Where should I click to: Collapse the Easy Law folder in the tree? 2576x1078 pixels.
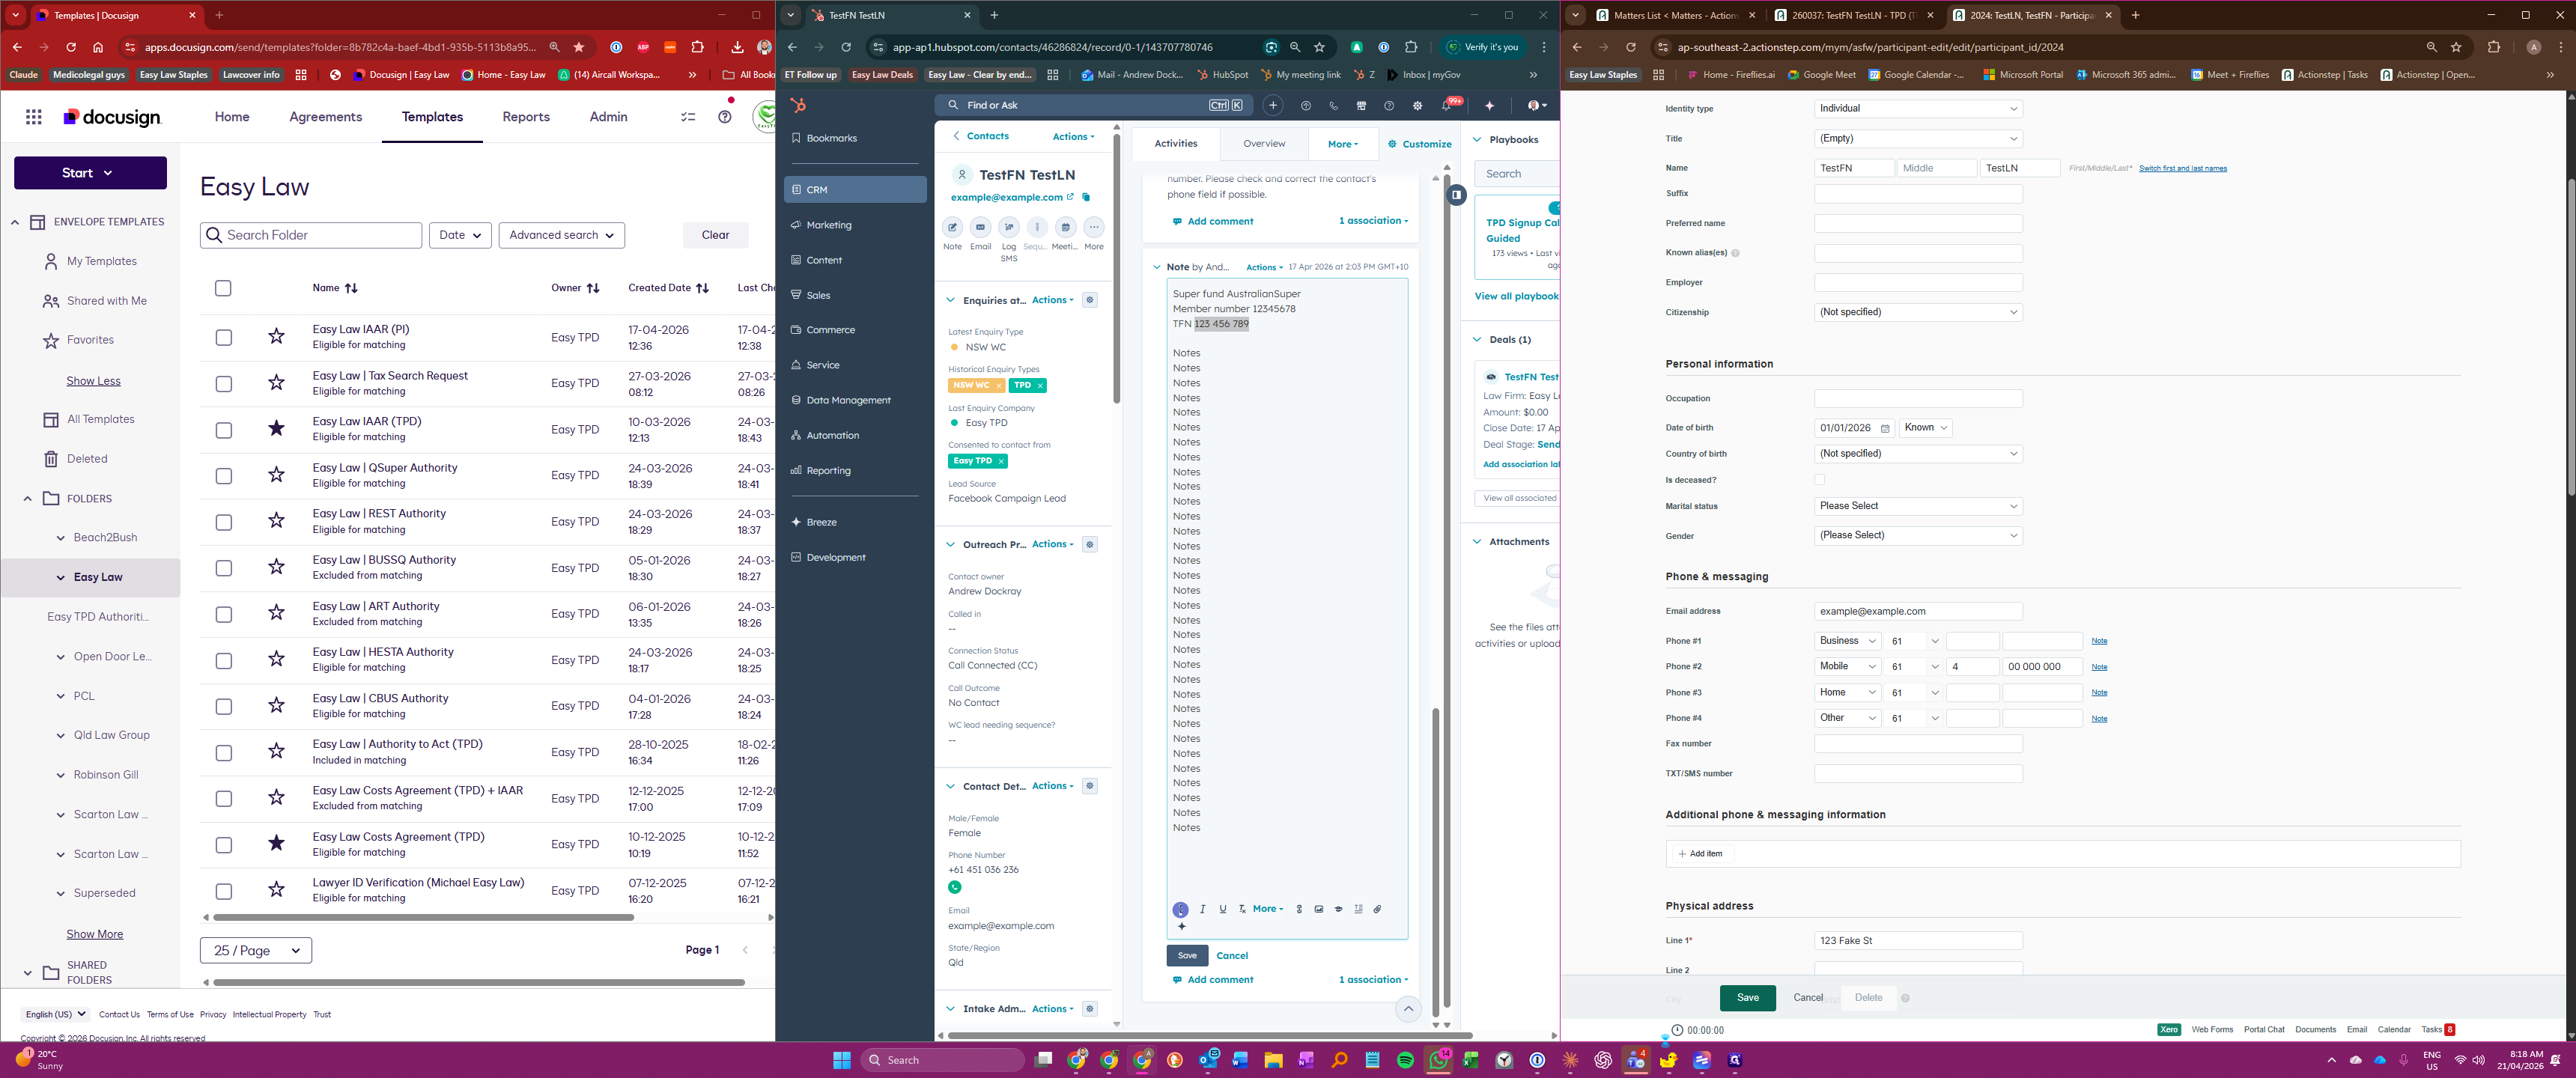pos(61,577)
